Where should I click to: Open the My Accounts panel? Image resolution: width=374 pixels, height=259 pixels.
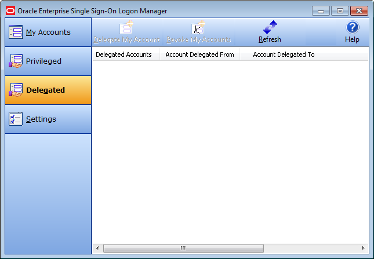(x=48, y=32)
